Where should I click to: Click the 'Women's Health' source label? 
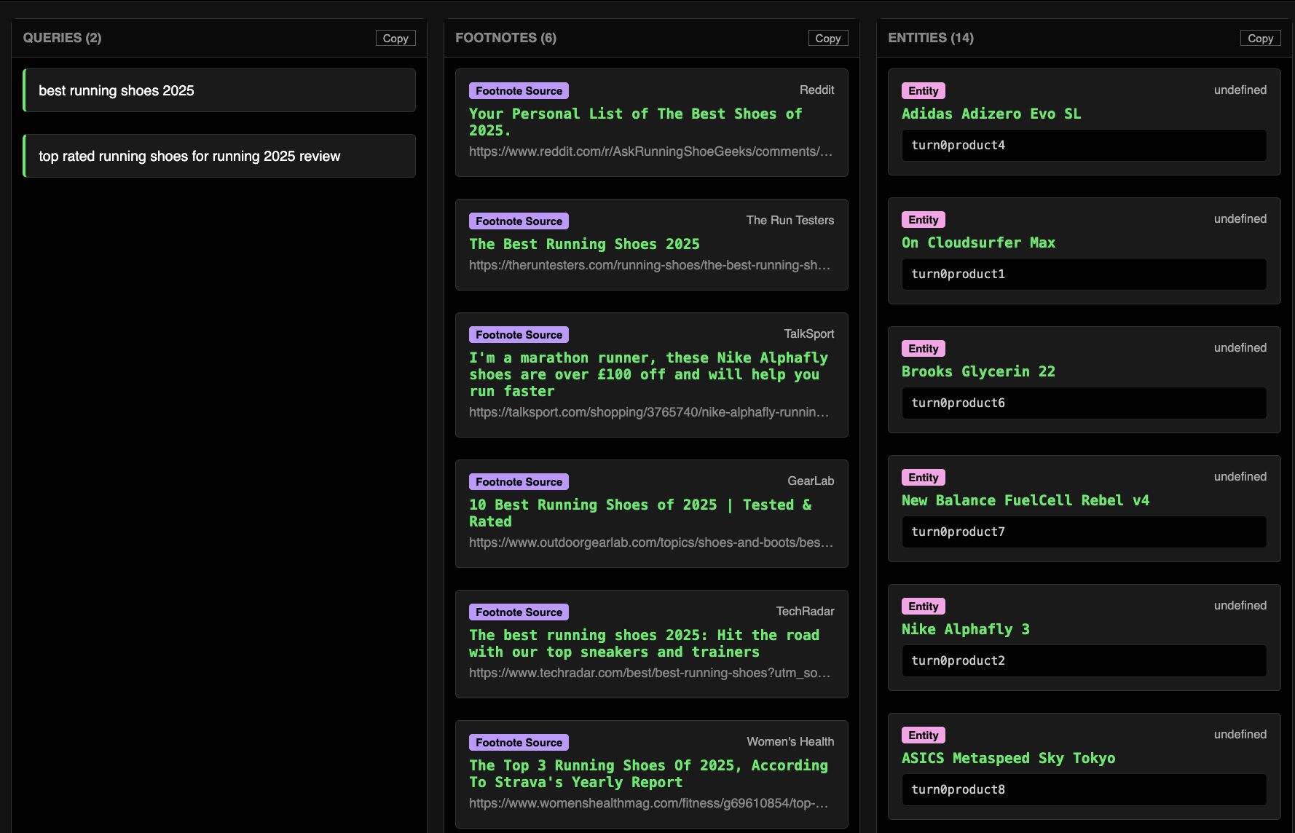pyautogui.click(x=790, y=742)
